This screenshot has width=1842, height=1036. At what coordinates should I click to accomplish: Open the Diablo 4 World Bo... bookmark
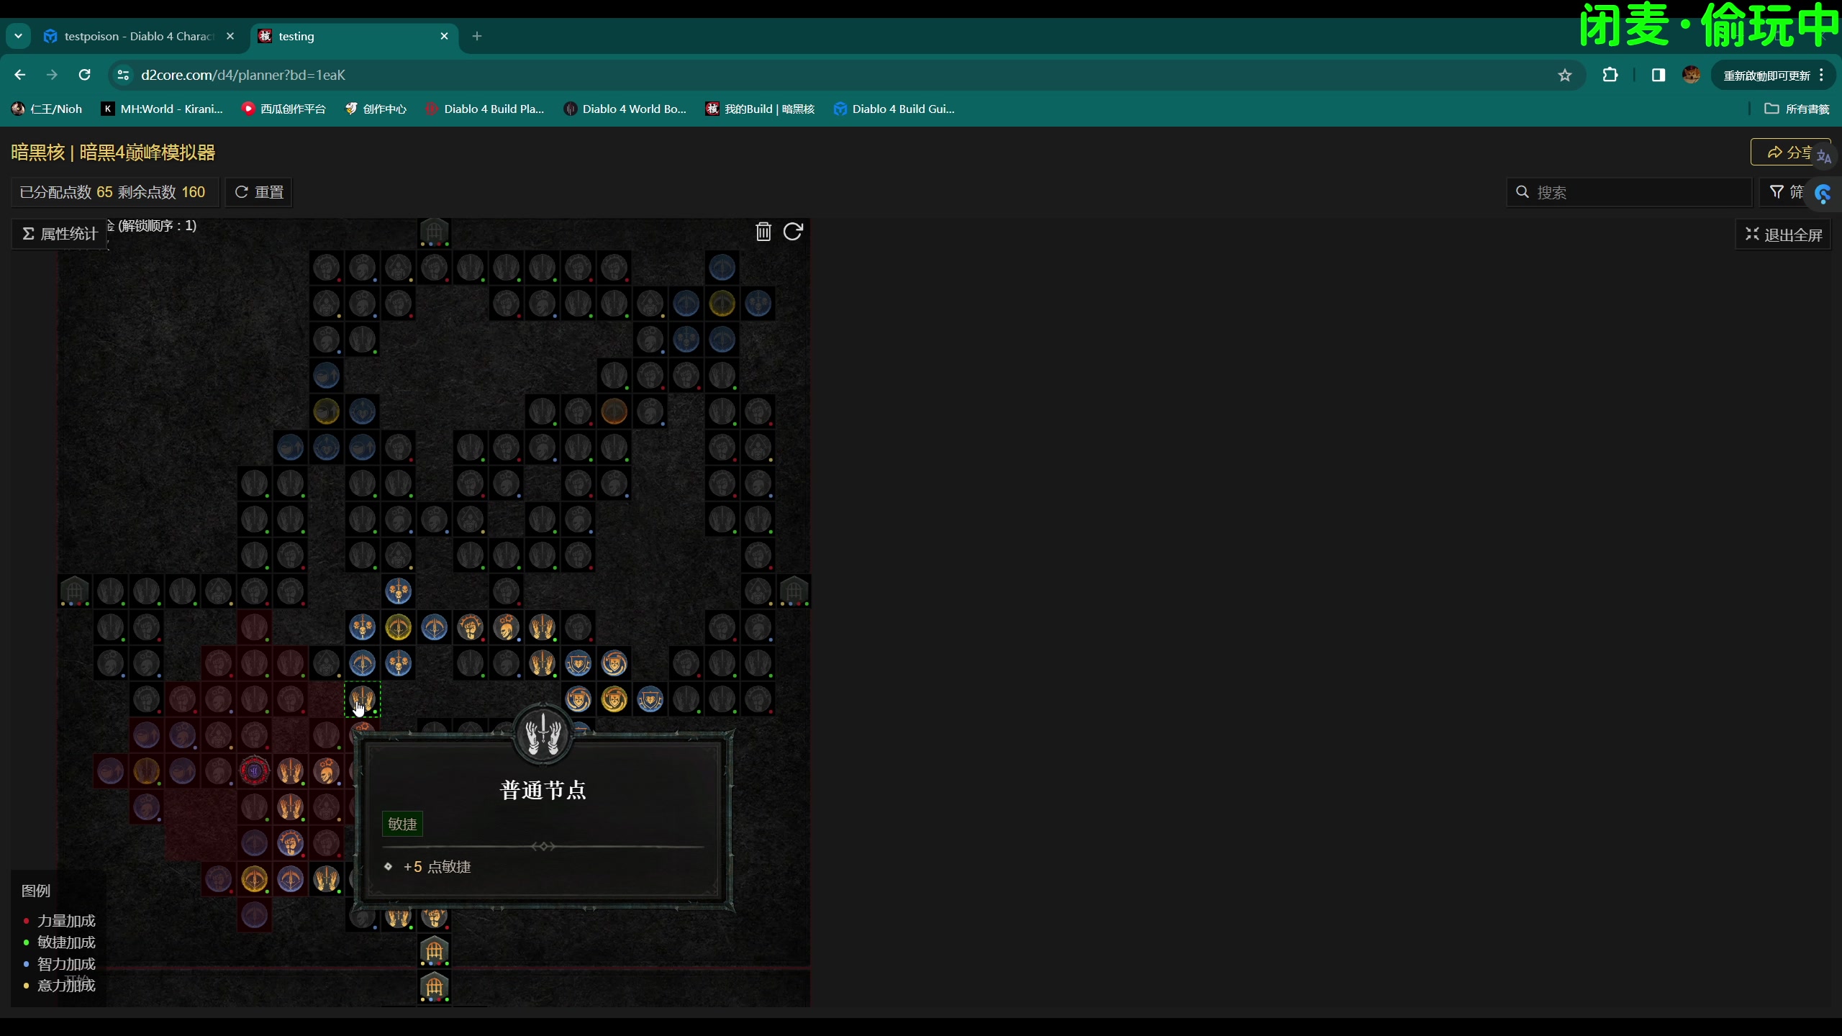click(625, 109)
